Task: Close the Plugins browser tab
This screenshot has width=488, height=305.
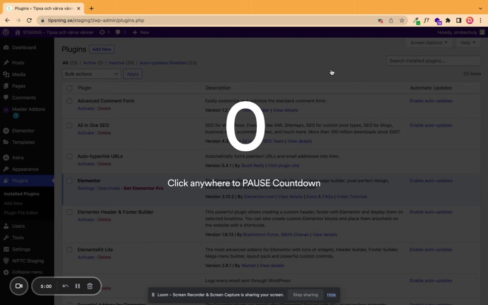Action: click(78, 8)
